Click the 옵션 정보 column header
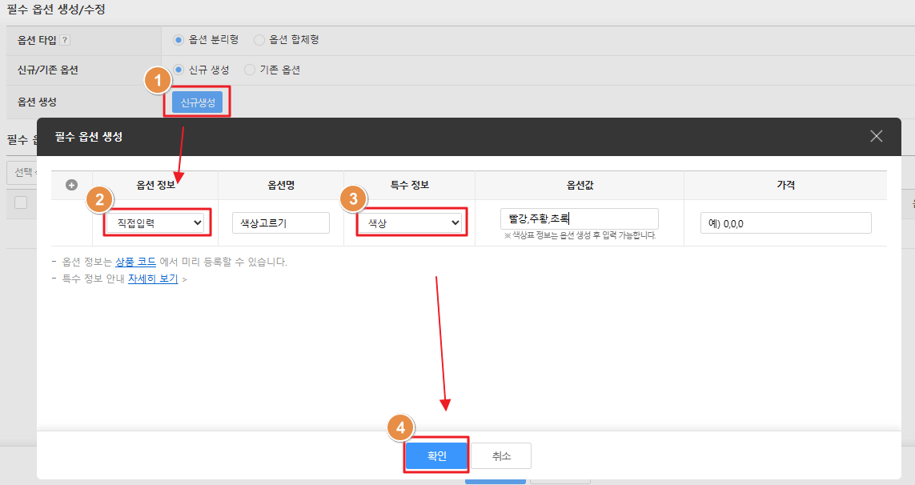 click(x=155, y=185)
